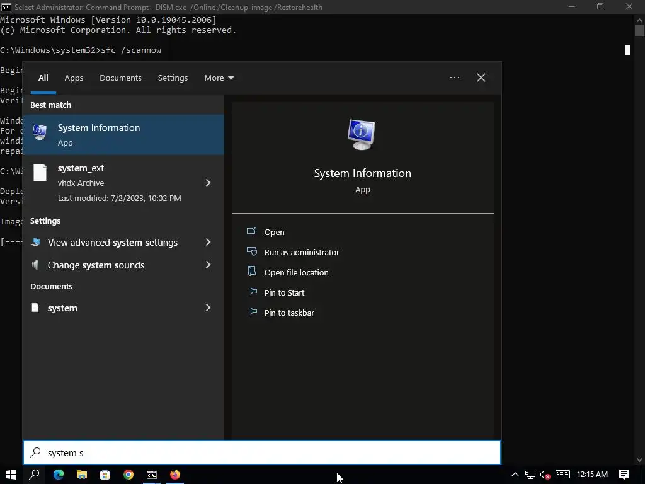Expand the system document chevron
This screenshot has width=645, height=484.
click(x=208, y=308)
